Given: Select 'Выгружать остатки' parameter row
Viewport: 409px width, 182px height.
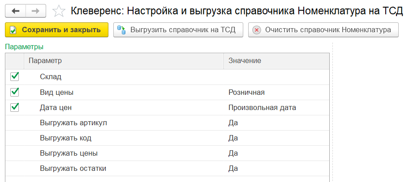Looking at the screenshot, I should click(x=167, y=169).
